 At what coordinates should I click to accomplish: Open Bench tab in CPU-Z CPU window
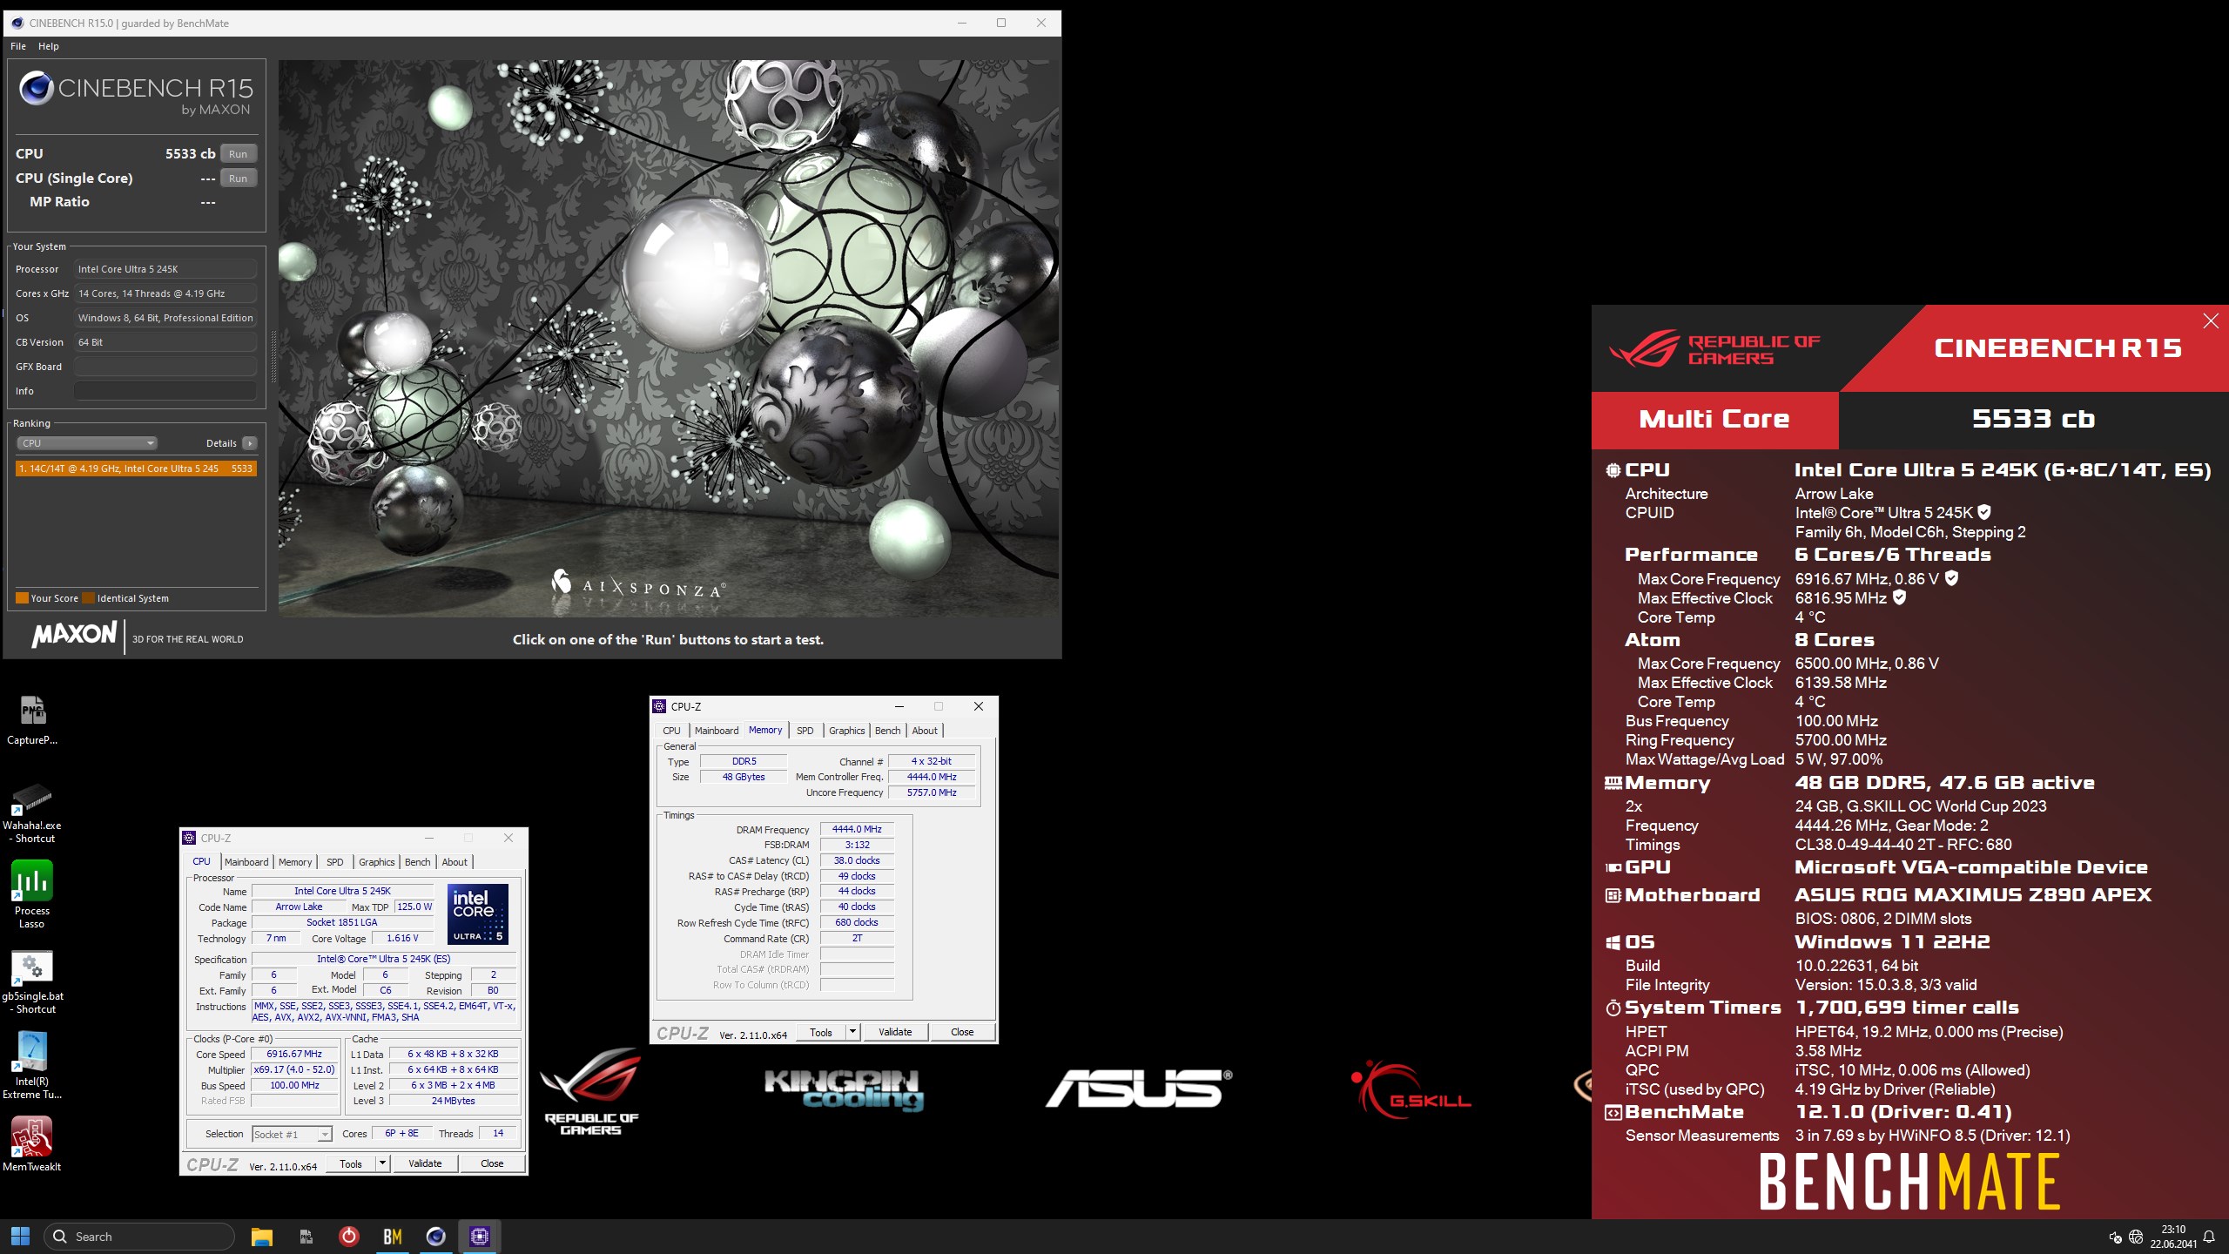(417, 862)
